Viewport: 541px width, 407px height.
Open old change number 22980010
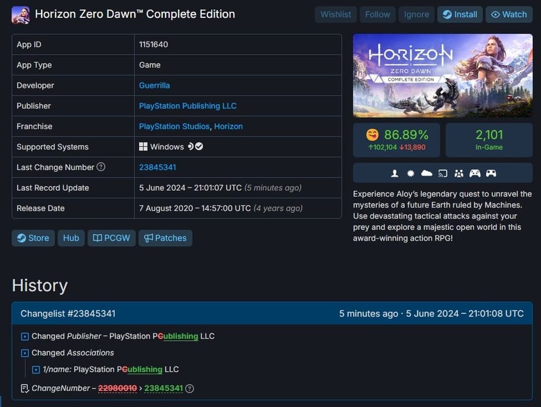click(117, 389)
